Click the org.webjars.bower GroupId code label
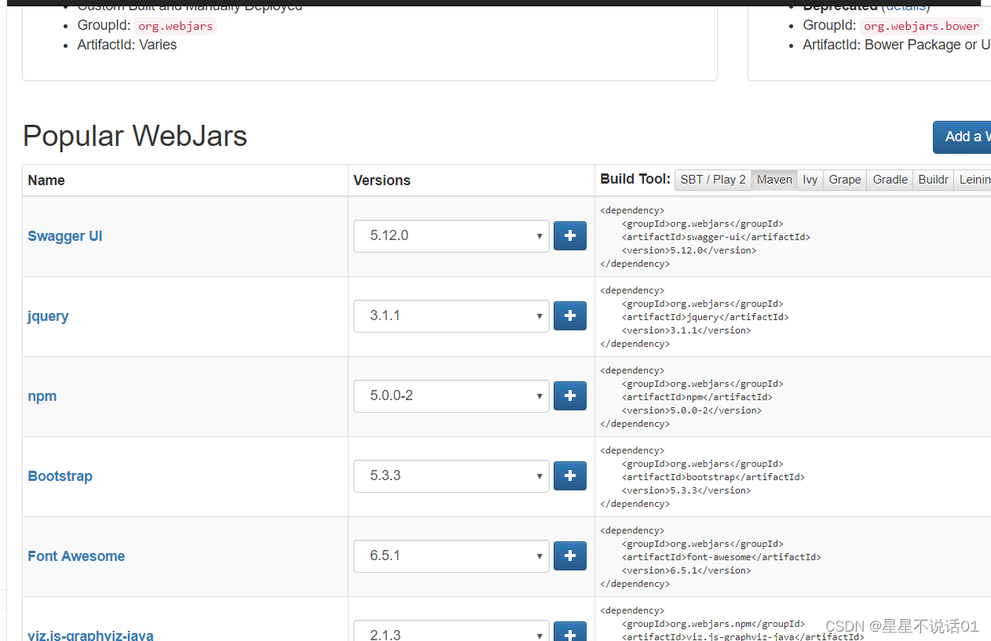The height and width of the screenshot is (641, 991). click(x=922, y=26)
